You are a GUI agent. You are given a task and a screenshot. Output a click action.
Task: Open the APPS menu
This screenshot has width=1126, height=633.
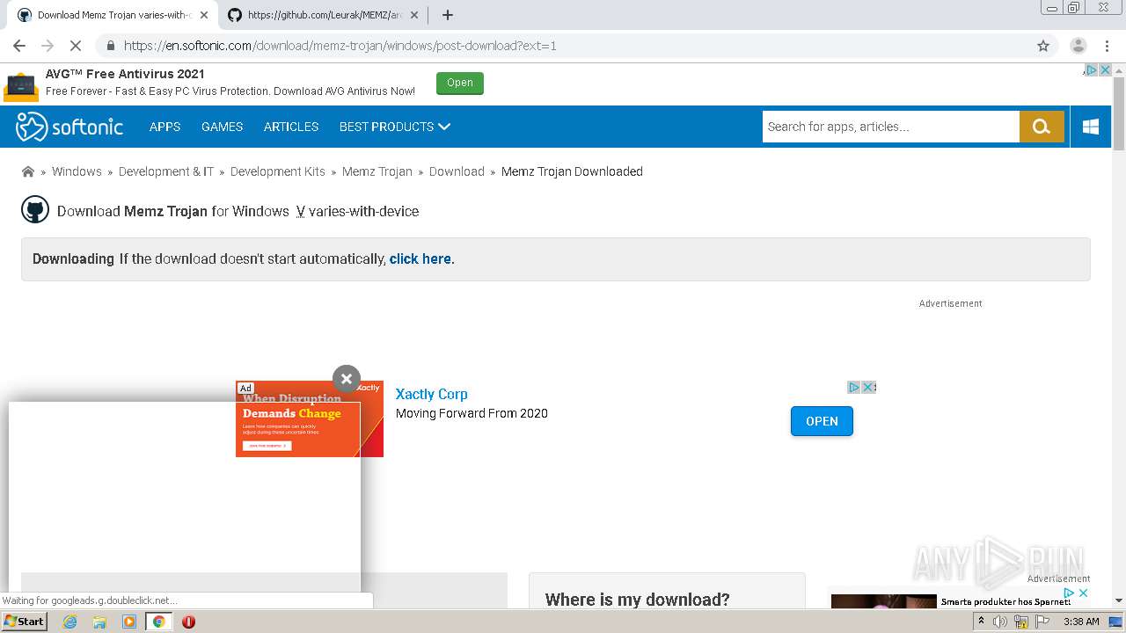pyautogui.click(x=165, y=127)
